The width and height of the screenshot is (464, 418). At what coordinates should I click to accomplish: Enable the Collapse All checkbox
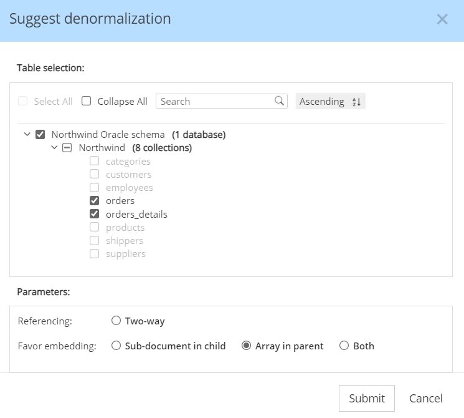(87, 101)
